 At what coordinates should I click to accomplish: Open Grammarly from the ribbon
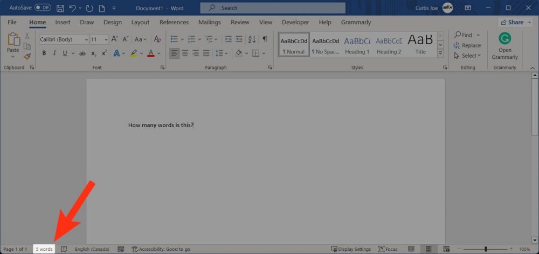pos(505,46)
